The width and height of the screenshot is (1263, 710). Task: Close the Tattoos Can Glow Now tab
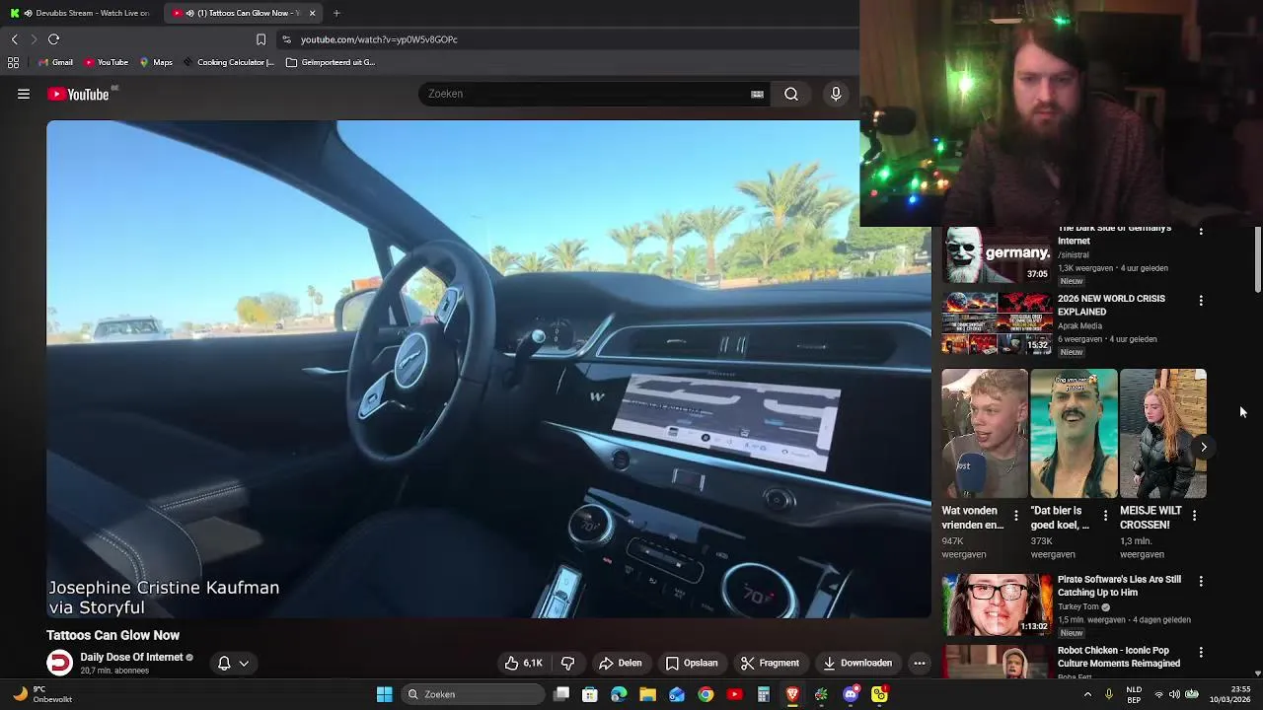coord(313,13)
